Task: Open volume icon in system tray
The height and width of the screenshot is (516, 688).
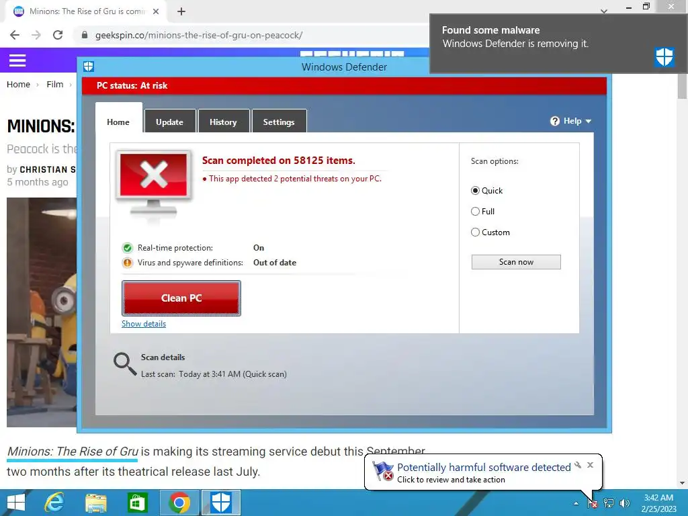Action: click(x=625, y=503)
